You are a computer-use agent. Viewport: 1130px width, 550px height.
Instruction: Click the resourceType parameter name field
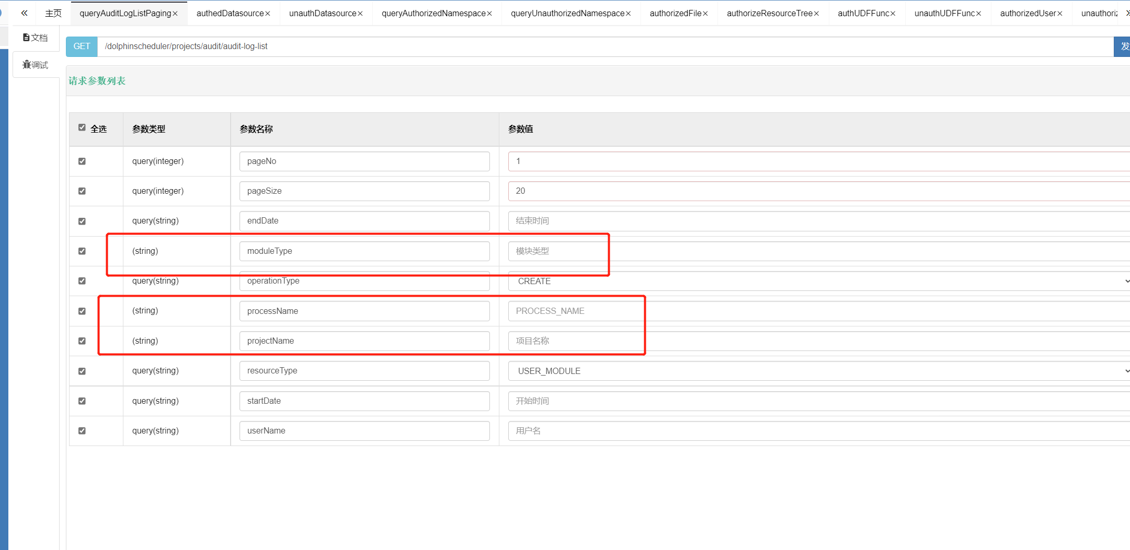[364, 371]
